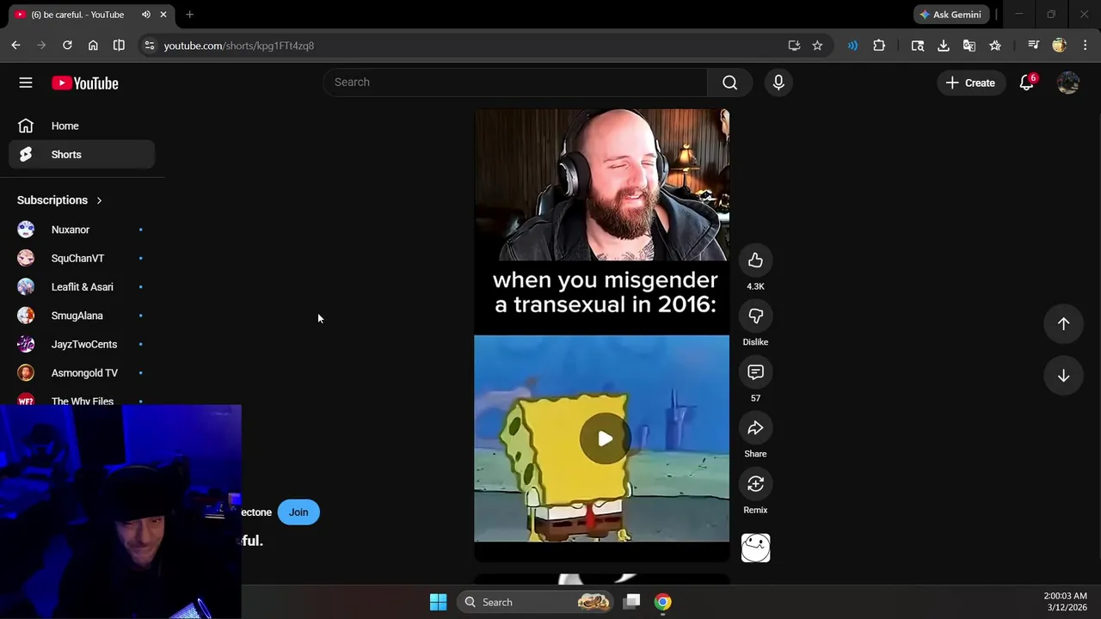The image size is (1101, 619).
Task: Click the 57 comments count text
Action: (x=755, y=398)
